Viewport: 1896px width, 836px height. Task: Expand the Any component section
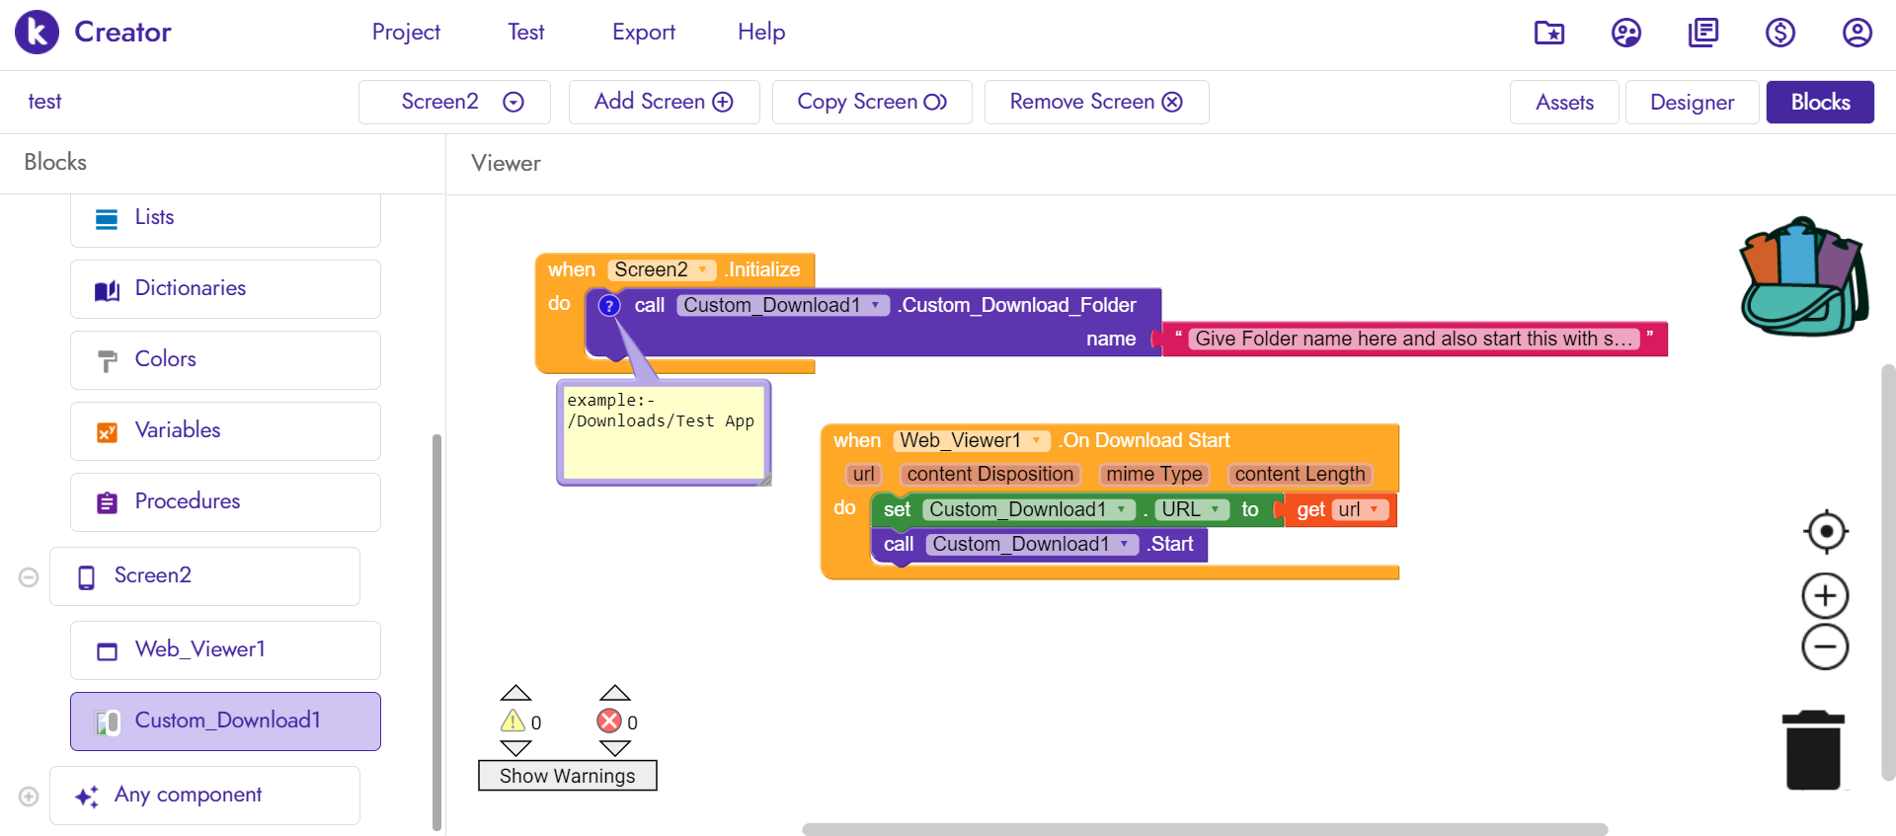tap(29, 797)
